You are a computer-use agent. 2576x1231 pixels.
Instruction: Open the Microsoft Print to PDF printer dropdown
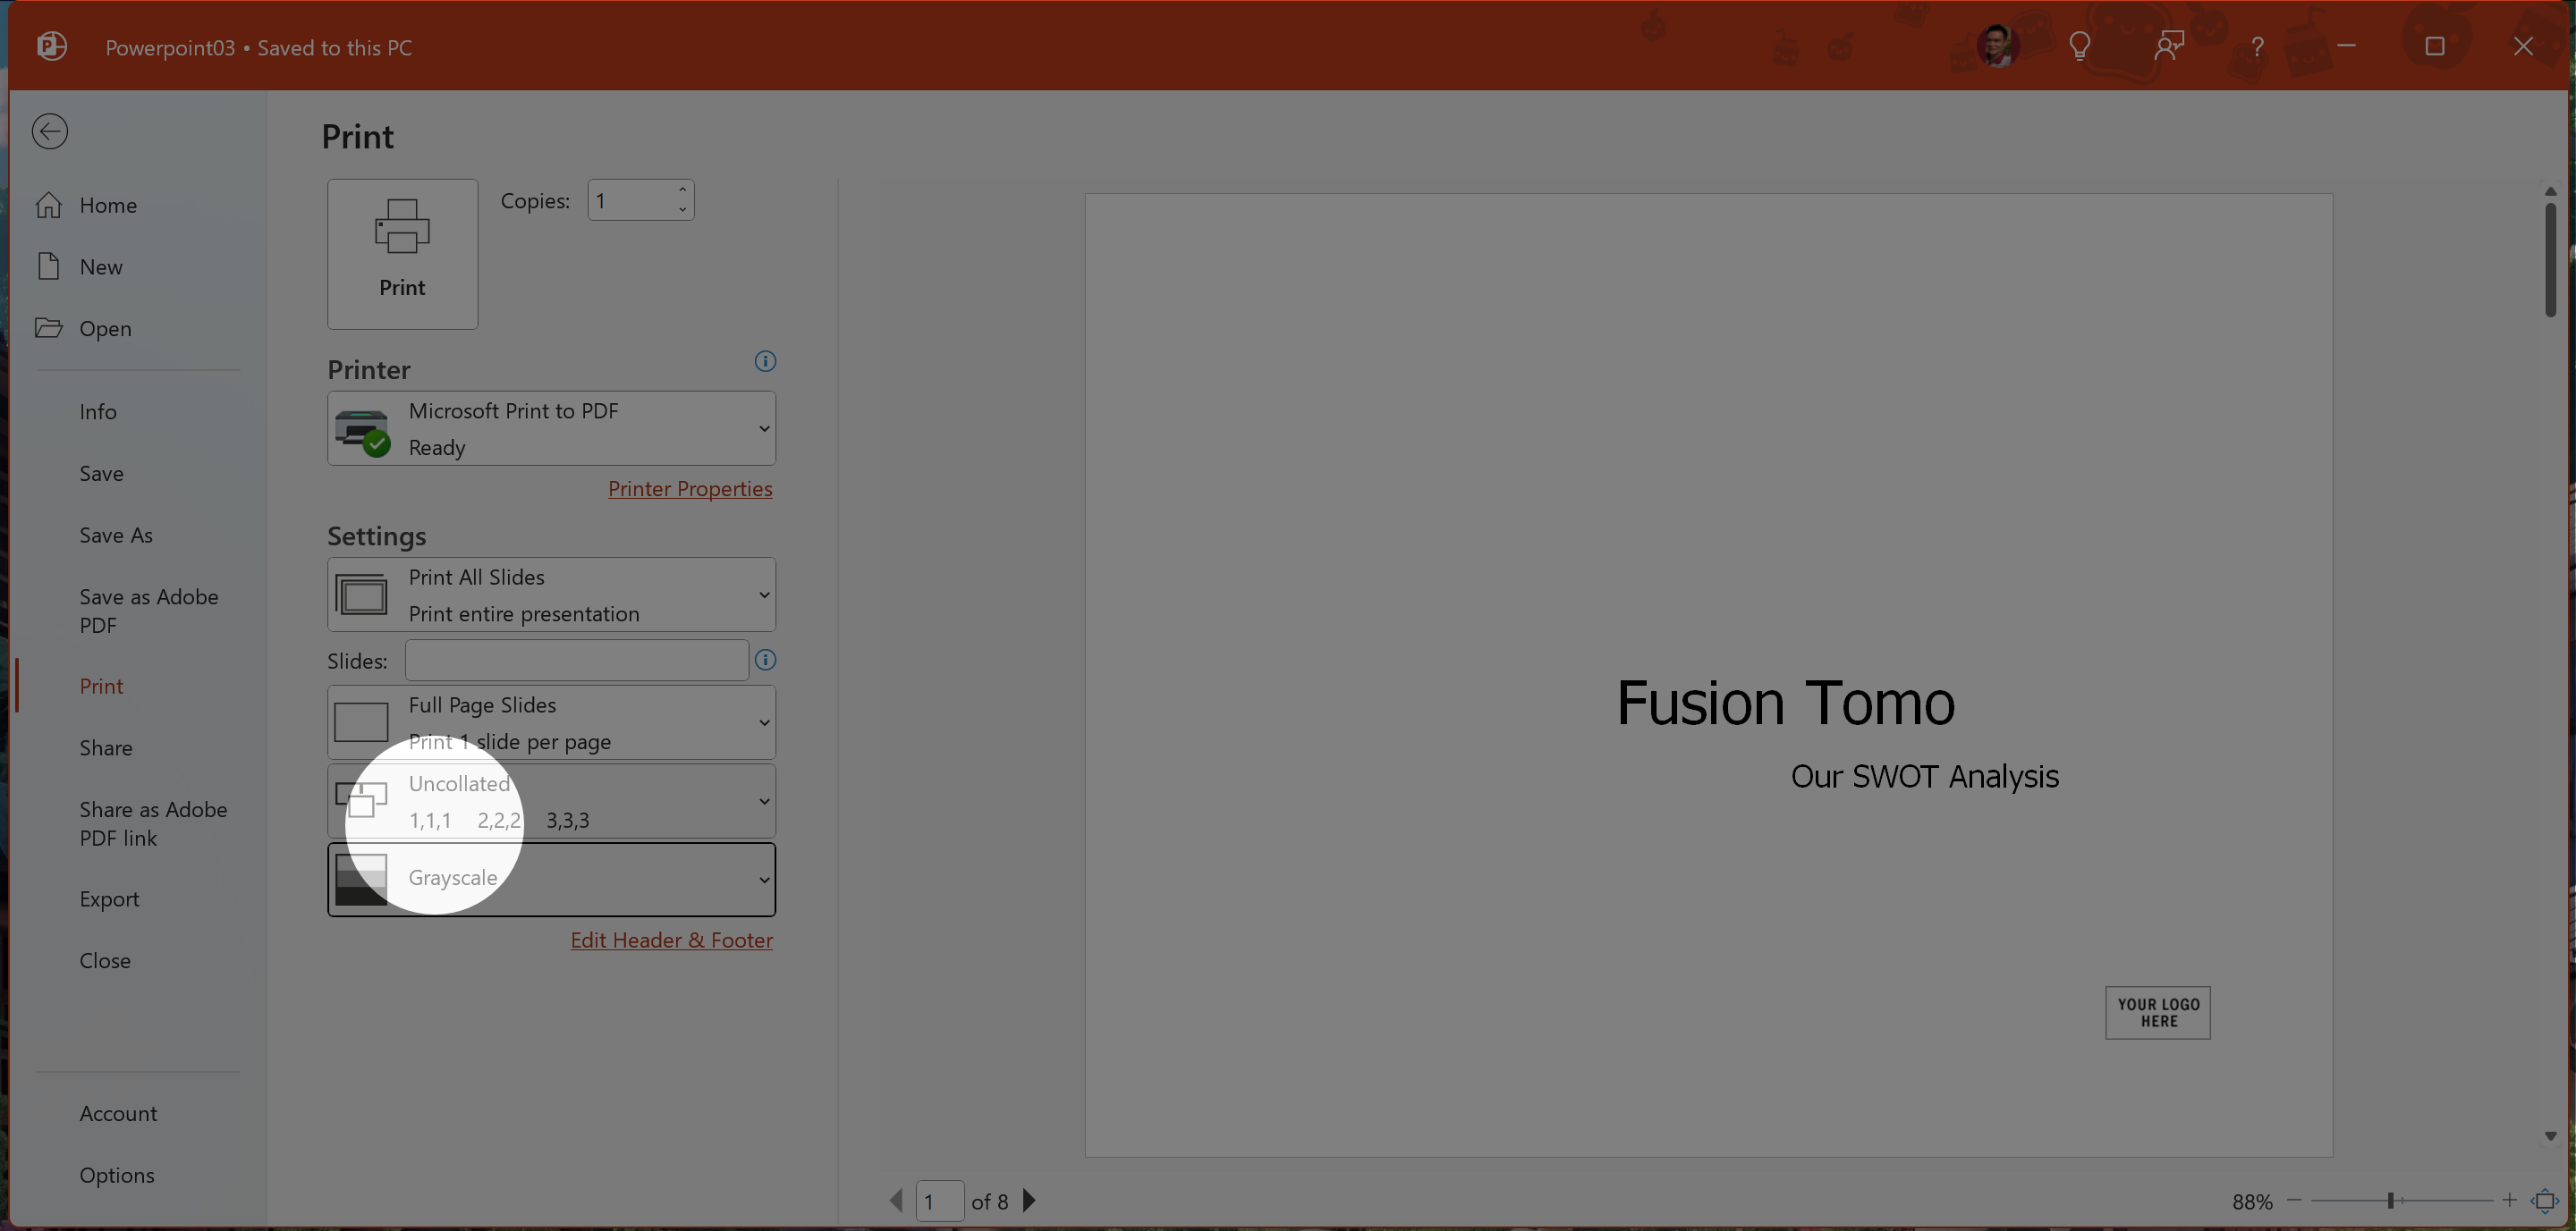(551, 427)
